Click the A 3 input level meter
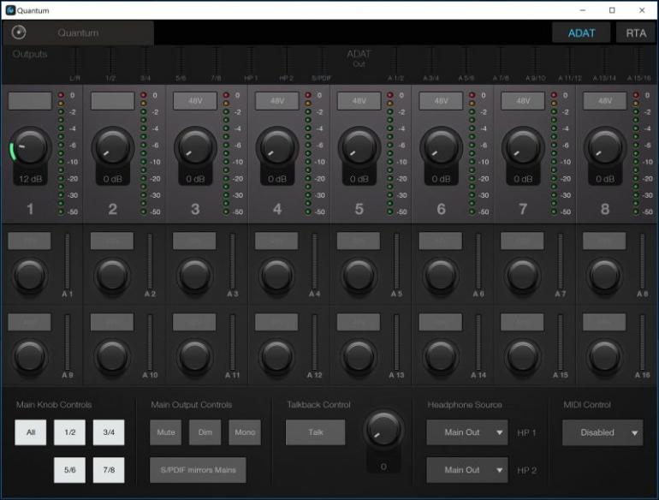659x500 pixels. click(232, 261)
